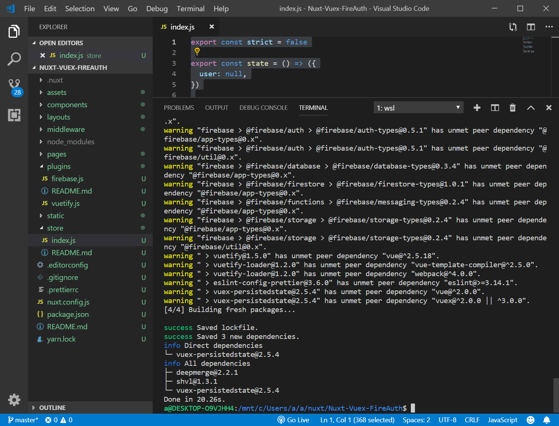
Task: Click the Ln 1, Col 1 status item
Action: click(x=357, y=420)
